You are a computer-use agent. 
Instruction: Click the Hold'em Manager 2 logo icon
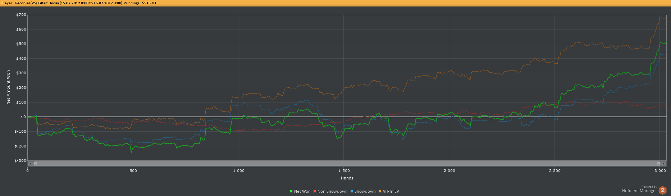662,190
